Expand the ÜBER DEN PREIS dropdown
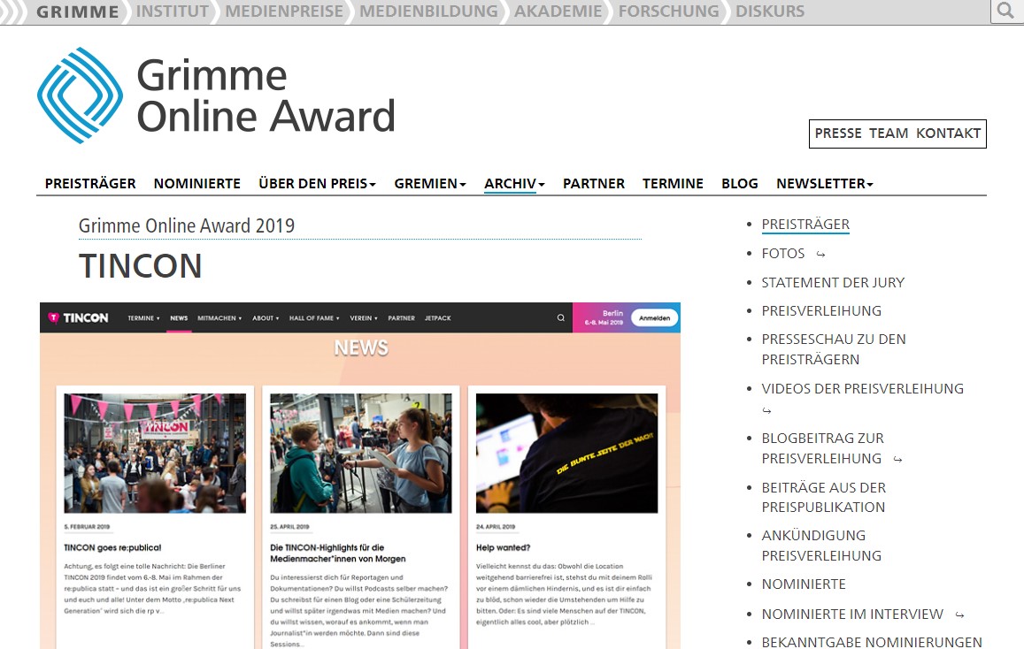Screen dimensions: 1024x649 click(x=318, y=184)
